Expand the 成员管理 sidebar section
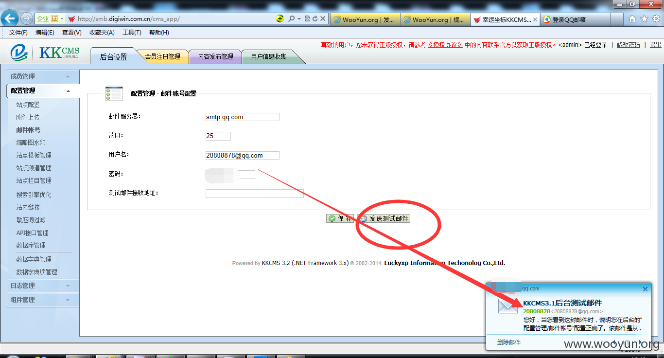This screenshot has width=664, height=358. pyautogui.click(x=42, y=77)
